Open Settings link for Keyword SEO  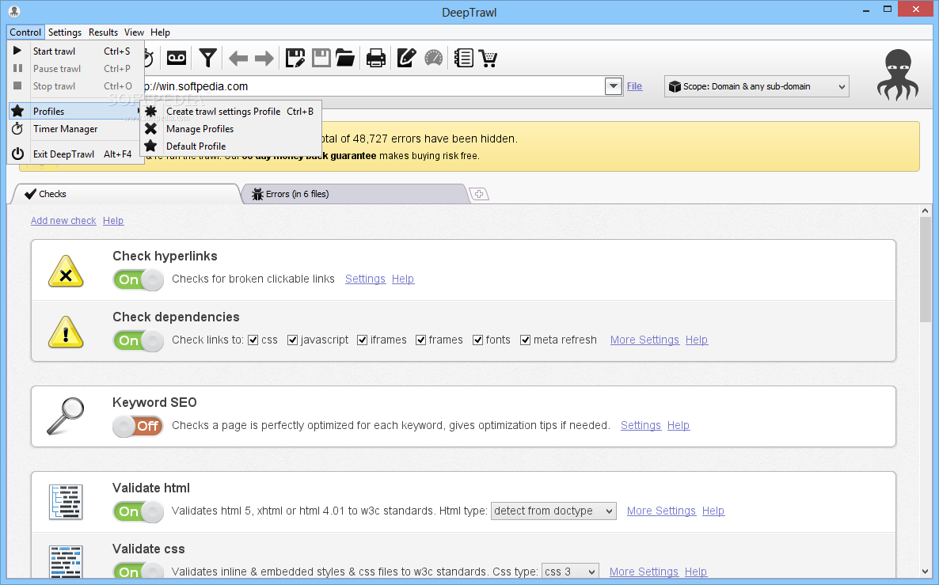641,426
